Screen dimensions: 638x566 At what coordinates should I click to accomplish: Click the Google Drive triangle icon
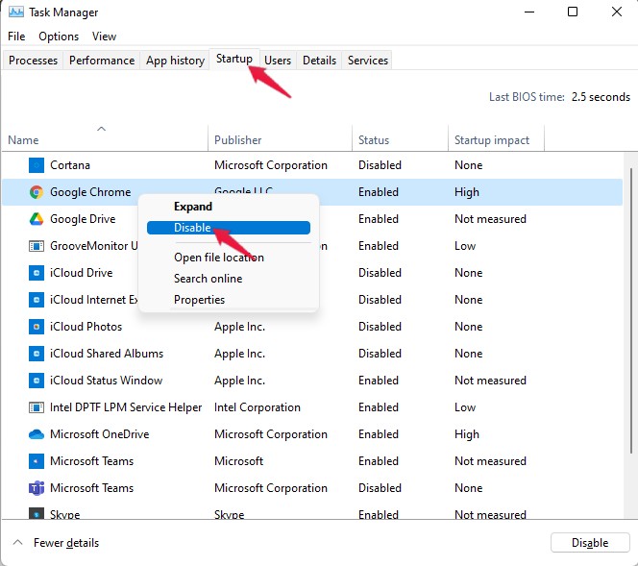[37, 219]
